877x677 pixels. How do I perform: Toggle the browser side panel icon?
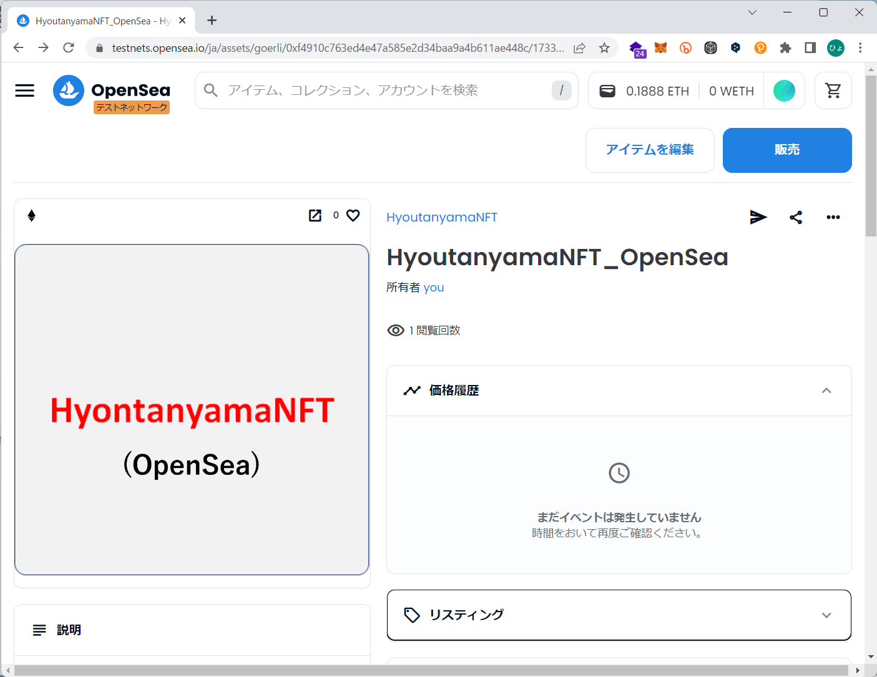pos(810,48)
